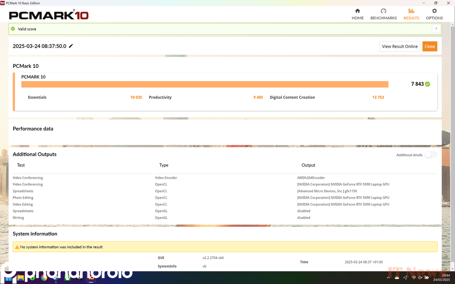455x284 pixels.
Task: Click the Essentials score 10 035
Action: tap(136, 97)
